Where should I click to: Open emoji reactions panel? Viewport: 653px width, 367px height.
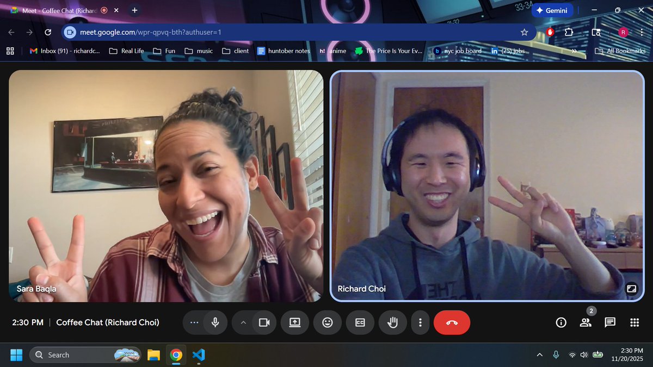(x=327, y=322)
